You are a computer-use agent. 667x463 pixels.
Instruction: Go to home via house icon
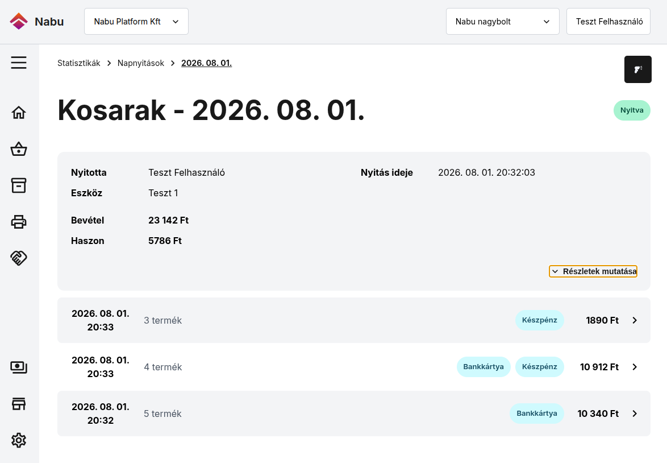19,113
